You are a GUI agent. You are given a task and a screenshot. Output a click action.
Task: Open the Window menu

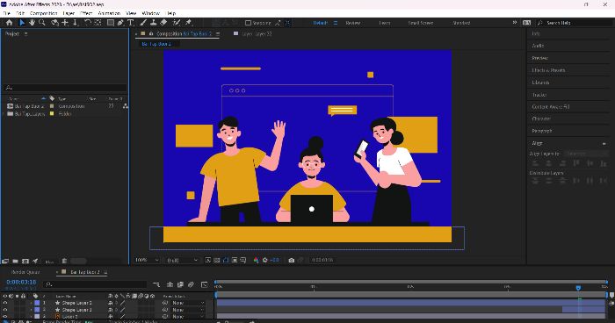click(150, 13)
